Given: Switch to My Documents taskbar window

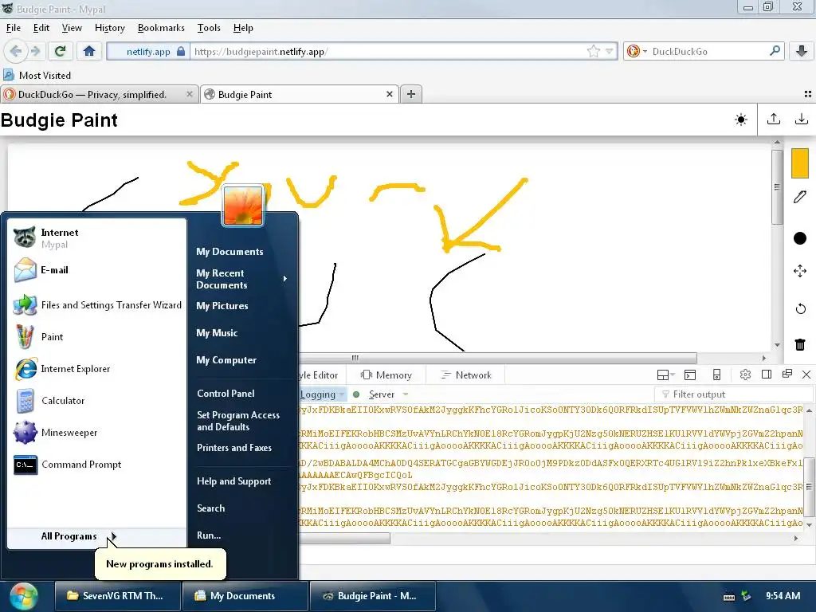Looking at the screenshot, I should pyautogui.click(x=244, y=596).
